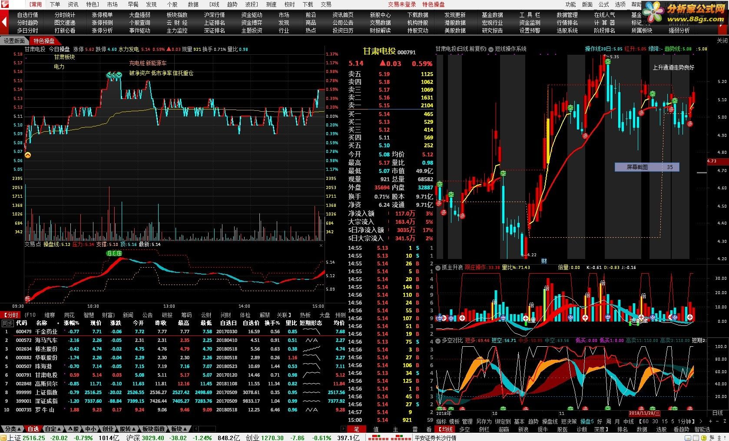Screen dimensions: 729x441
Task: Switch to the 多空 indicator tab
Action: [x=464, y=429]
